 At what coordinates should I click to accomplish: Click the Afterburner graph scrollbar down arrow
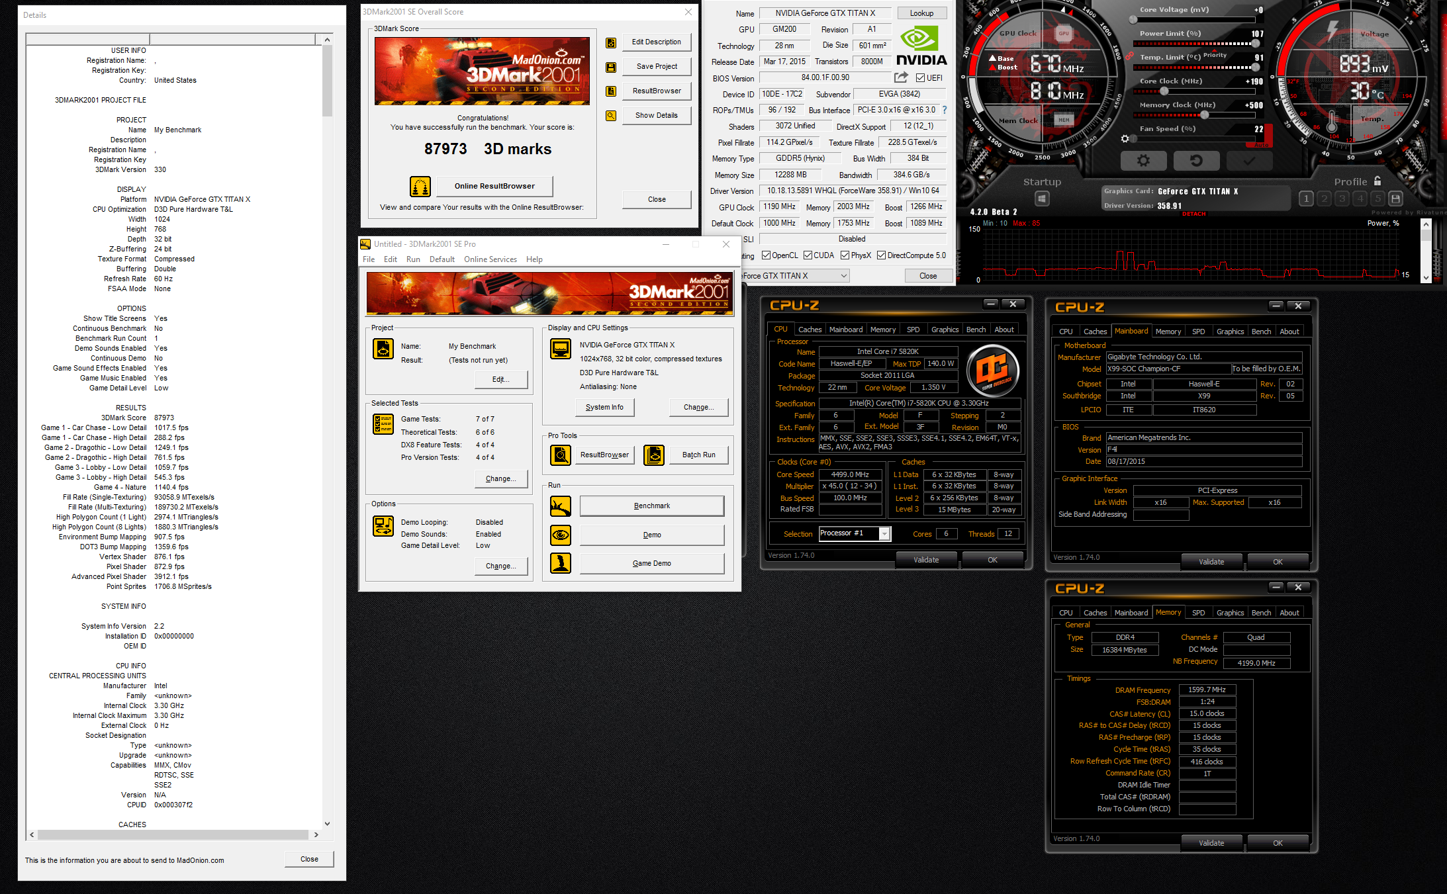pos(1426,279)
